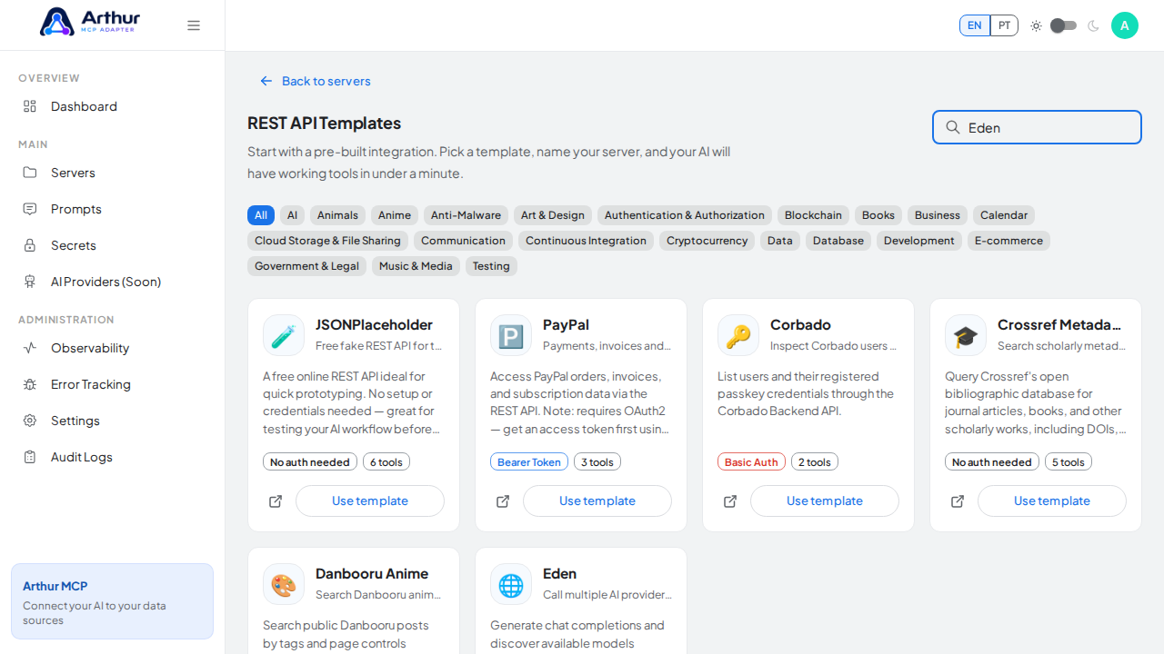Click the search magnifier icon
This screenshot has height=654, width=1164.
tap(953, 127)
